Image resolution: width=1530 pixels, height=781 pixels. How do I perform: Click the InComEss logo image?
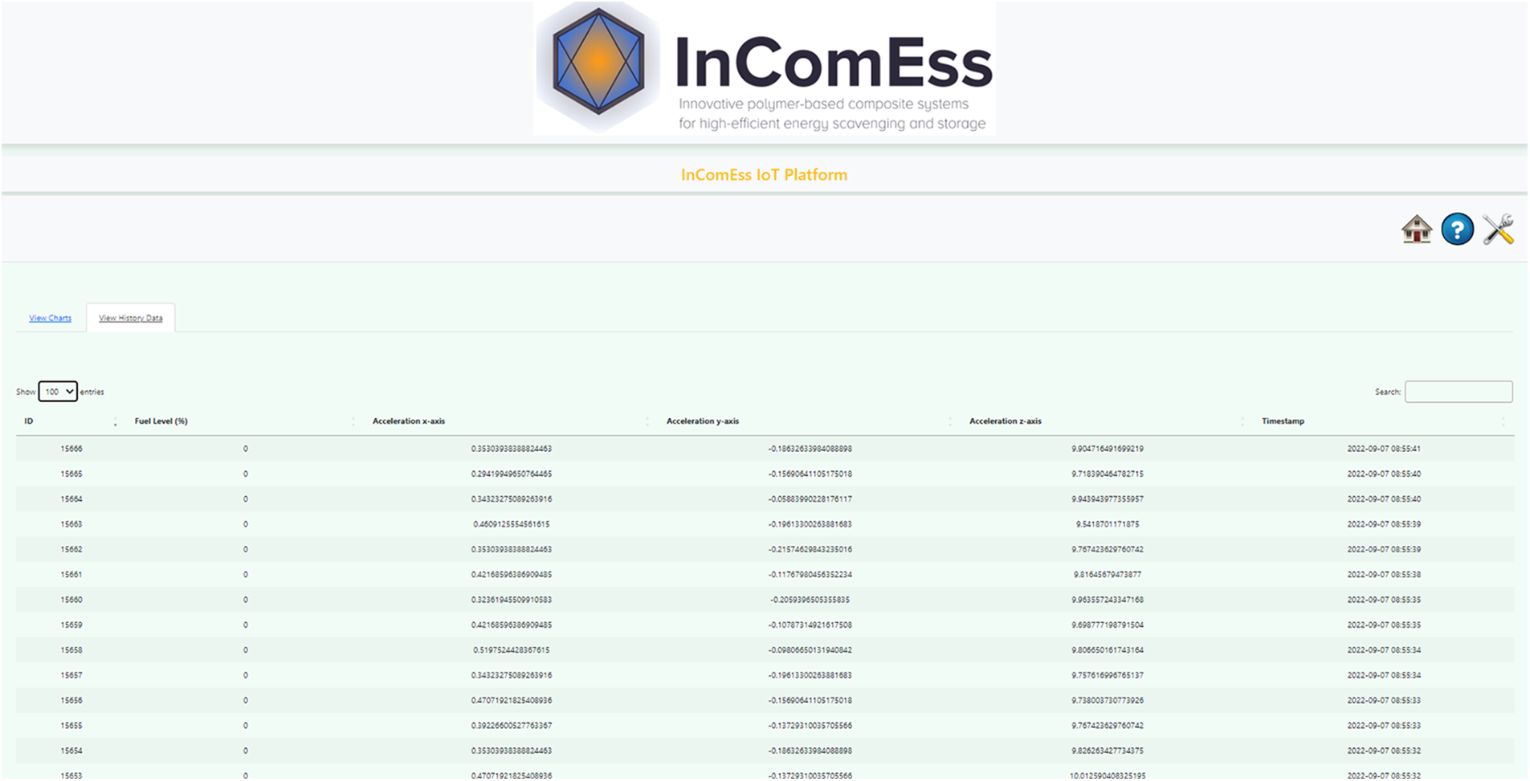[764, 68]
